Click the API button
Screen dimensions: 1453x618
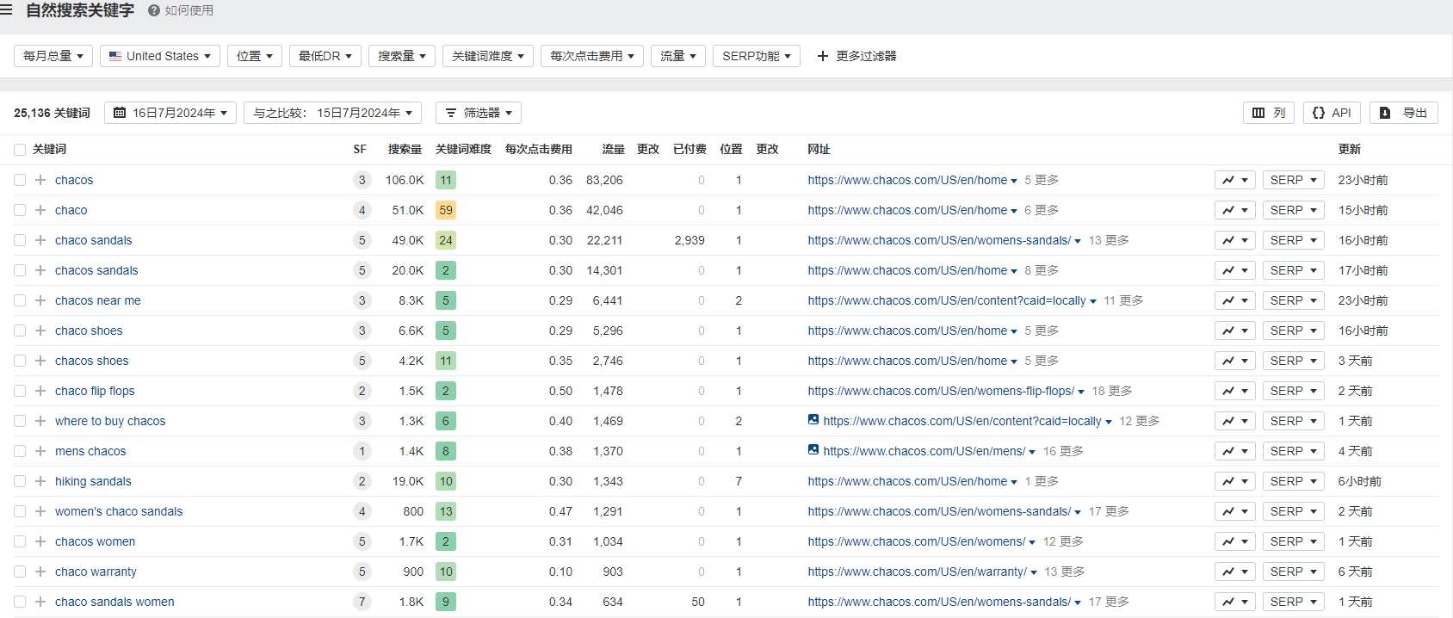point(1332,113)
